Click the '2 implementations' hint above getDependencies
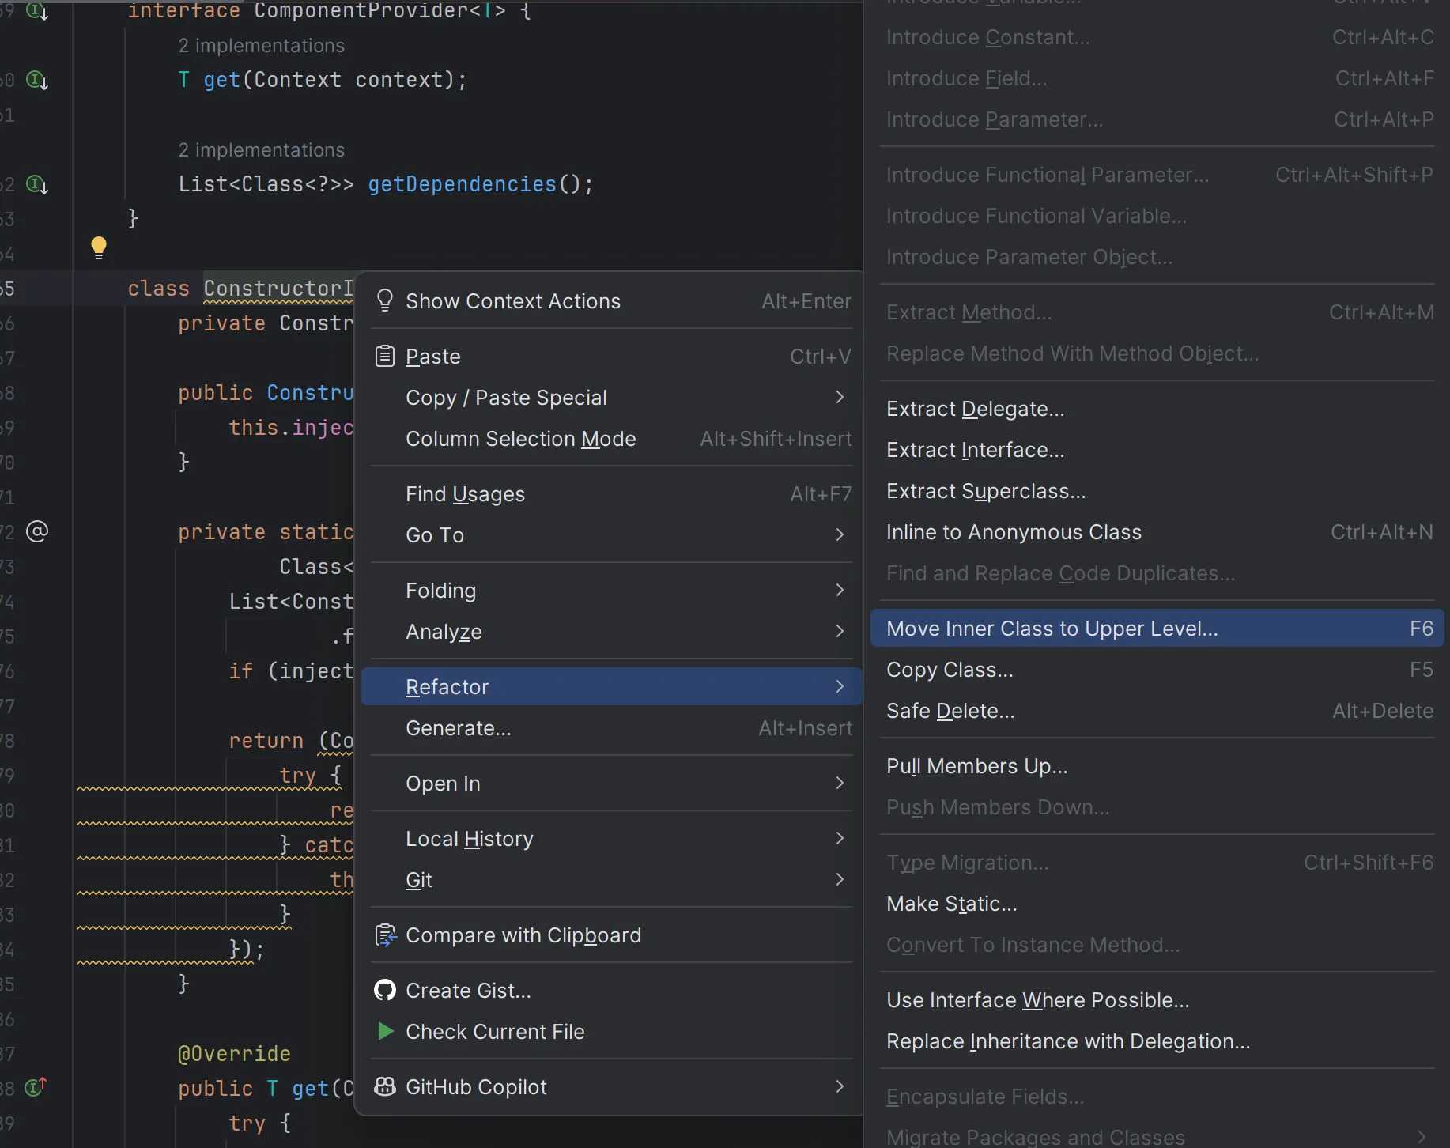Viewport: 1450px width, 1148px height. [261, 150]
